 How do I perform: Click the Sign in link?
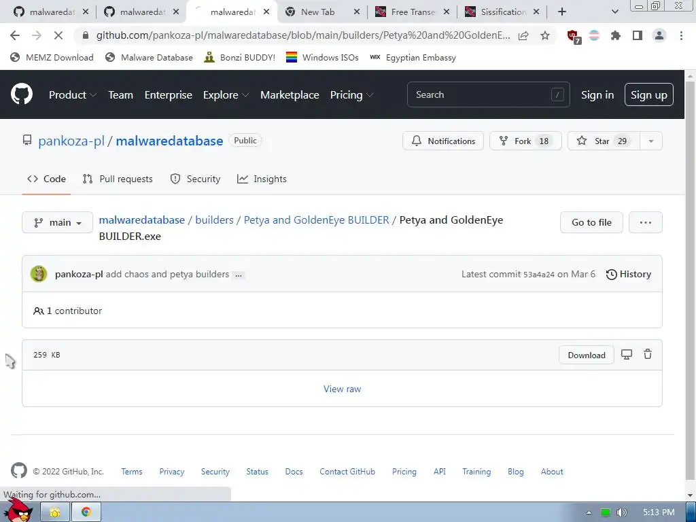[597, 95]
